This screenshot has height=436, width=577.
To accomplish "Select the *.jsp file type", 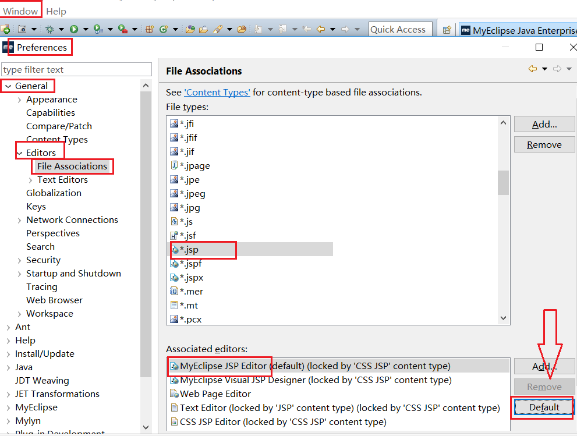I will click(x=250, y=250).
